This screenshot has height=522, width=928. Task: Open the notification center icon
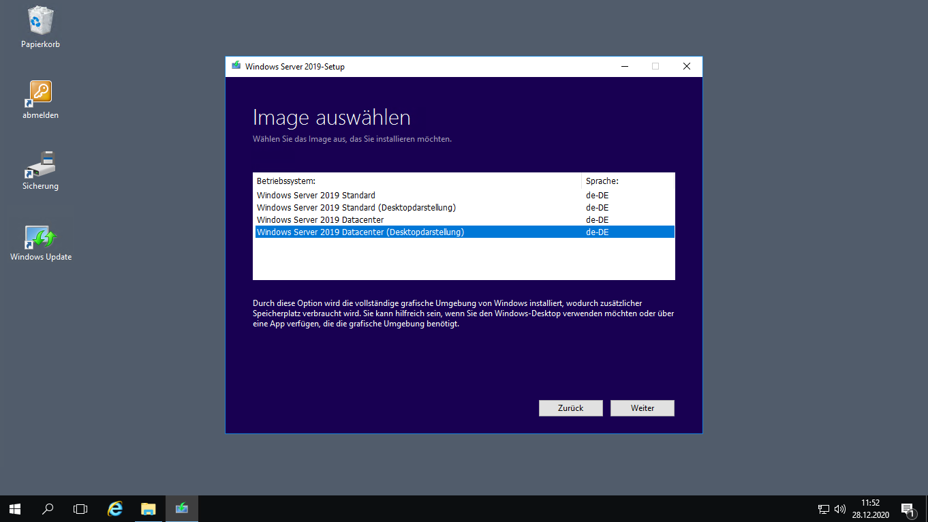(908, 509)
